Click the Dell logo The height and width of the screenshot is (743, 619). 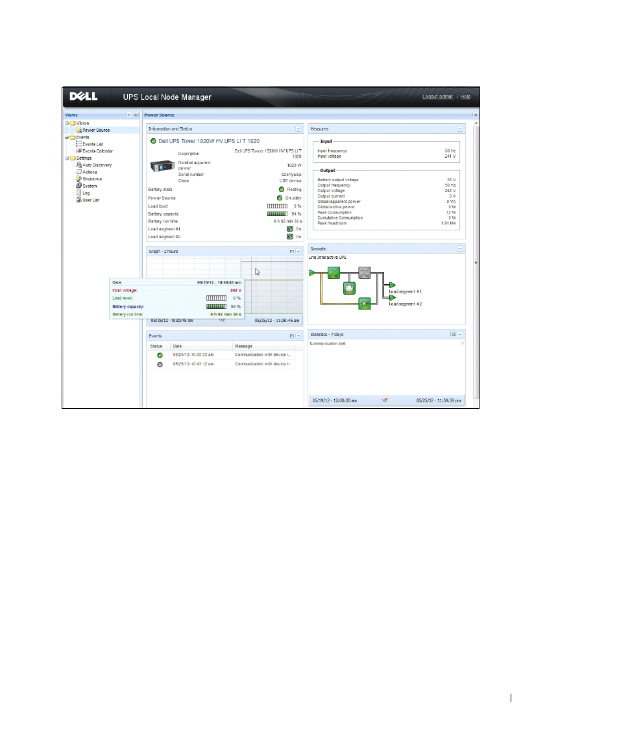point(84,96)
